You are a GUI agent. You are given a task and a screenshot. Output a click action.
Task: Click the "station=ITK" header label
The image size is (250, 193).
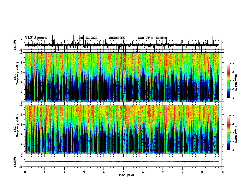click(116, 38)
